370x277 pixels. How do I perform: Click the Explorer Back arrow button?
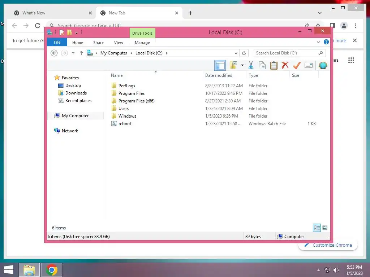(54, 53)
